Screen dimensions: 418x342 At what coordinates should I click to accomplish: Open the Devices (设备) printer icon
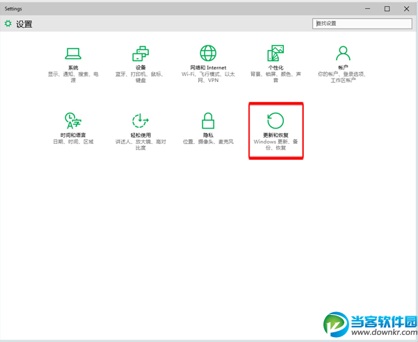140,54
